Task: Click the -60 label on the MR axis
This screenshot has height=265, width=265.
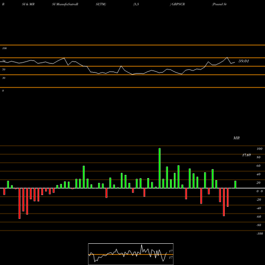Action: (259, 217)
